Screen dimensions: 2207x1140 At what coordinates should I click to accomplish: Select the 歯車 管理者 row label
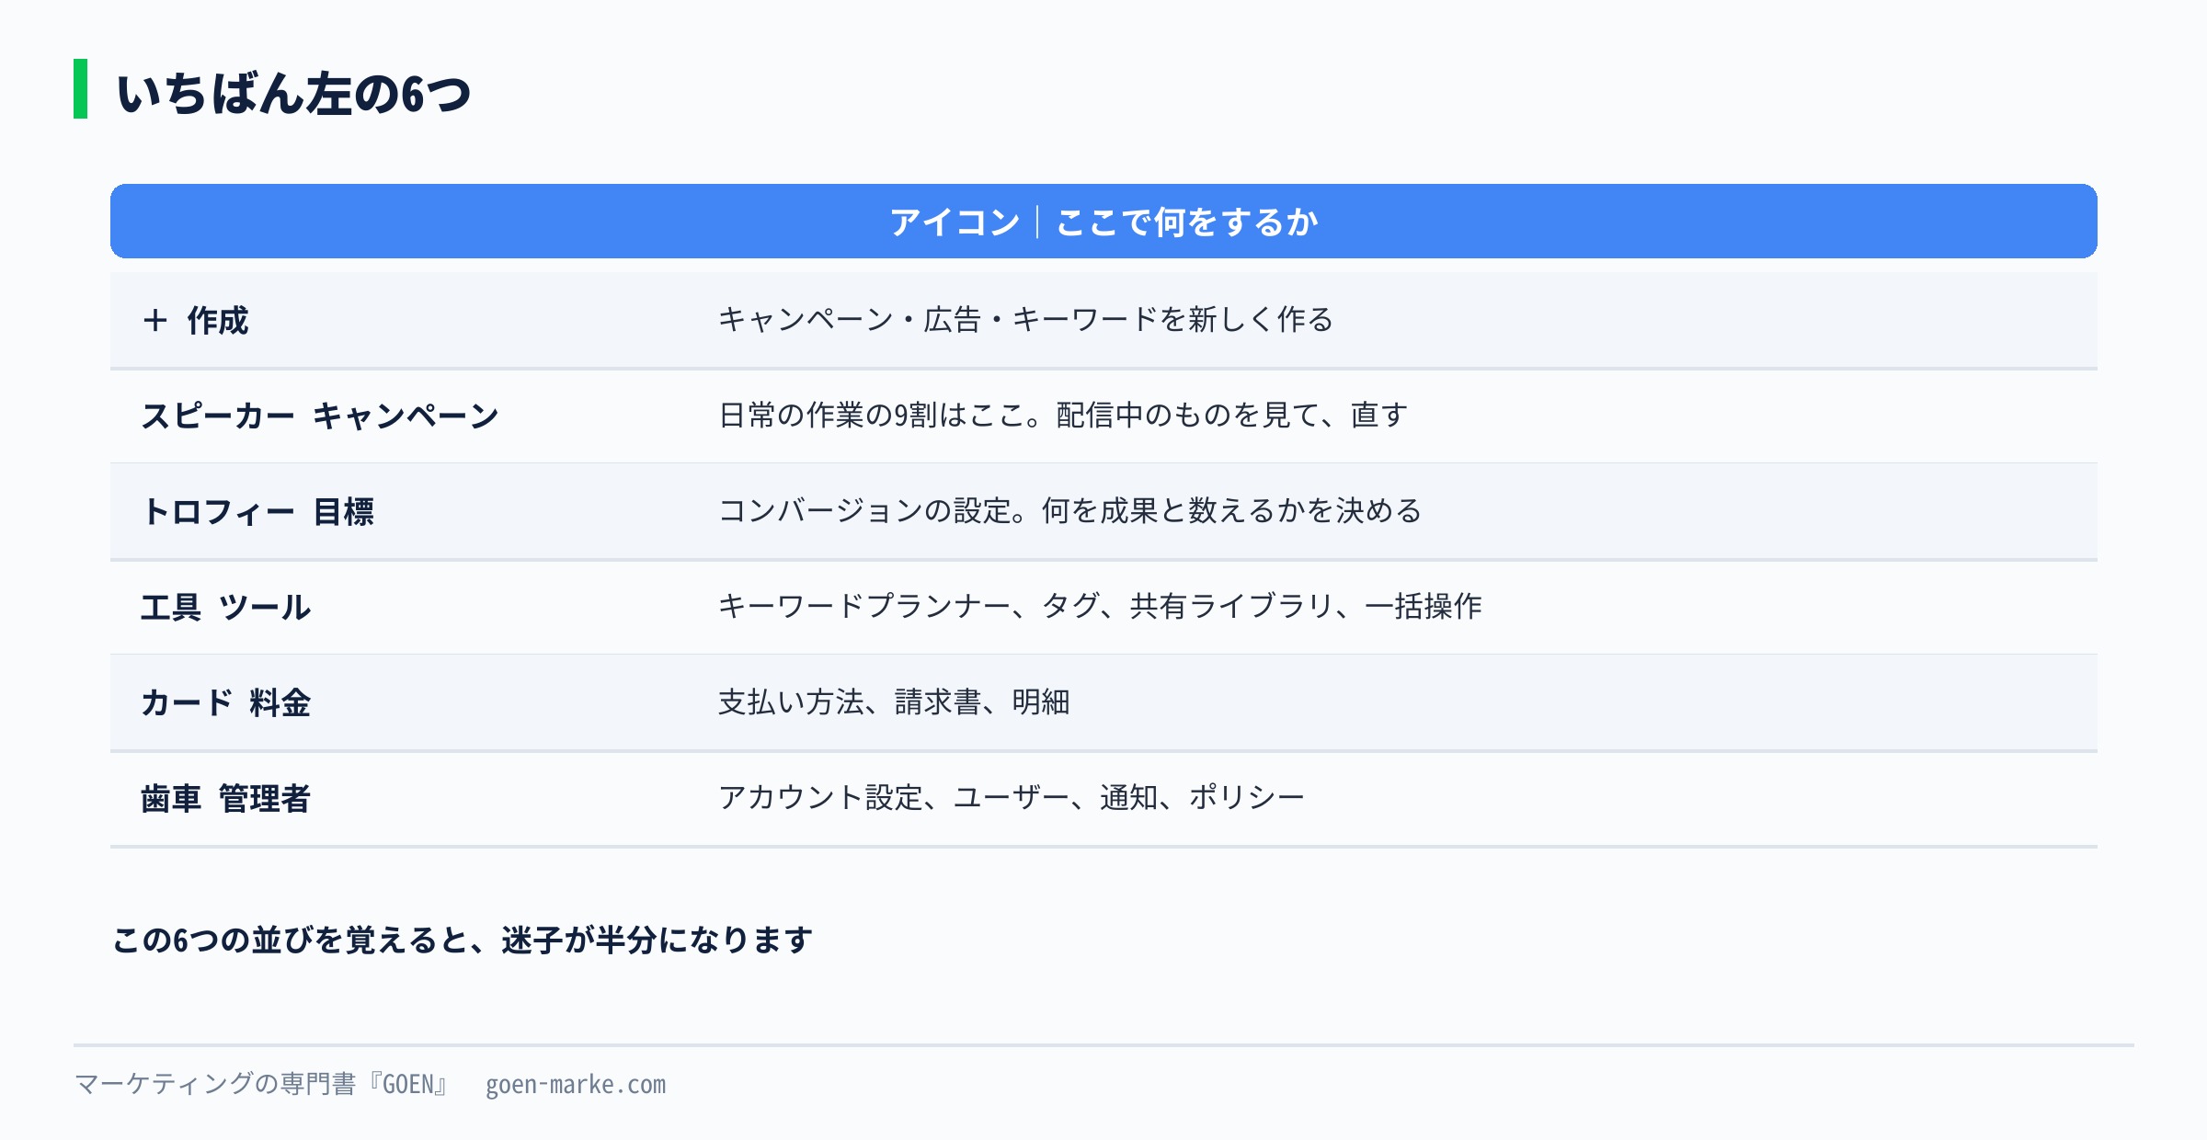click(x=226, y=799)
